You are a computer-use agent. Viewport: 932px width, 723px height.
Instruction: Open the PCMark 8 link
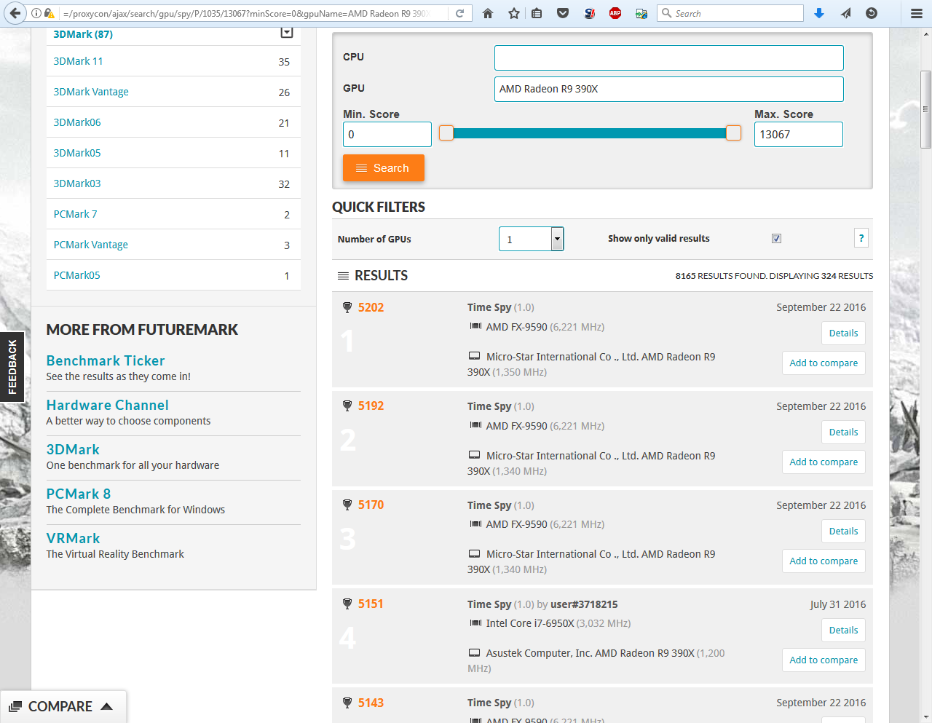tap(79, 494)
